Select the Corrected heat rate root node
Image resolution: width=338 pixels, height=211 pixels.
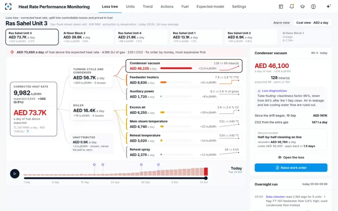(x=34, y=109)
